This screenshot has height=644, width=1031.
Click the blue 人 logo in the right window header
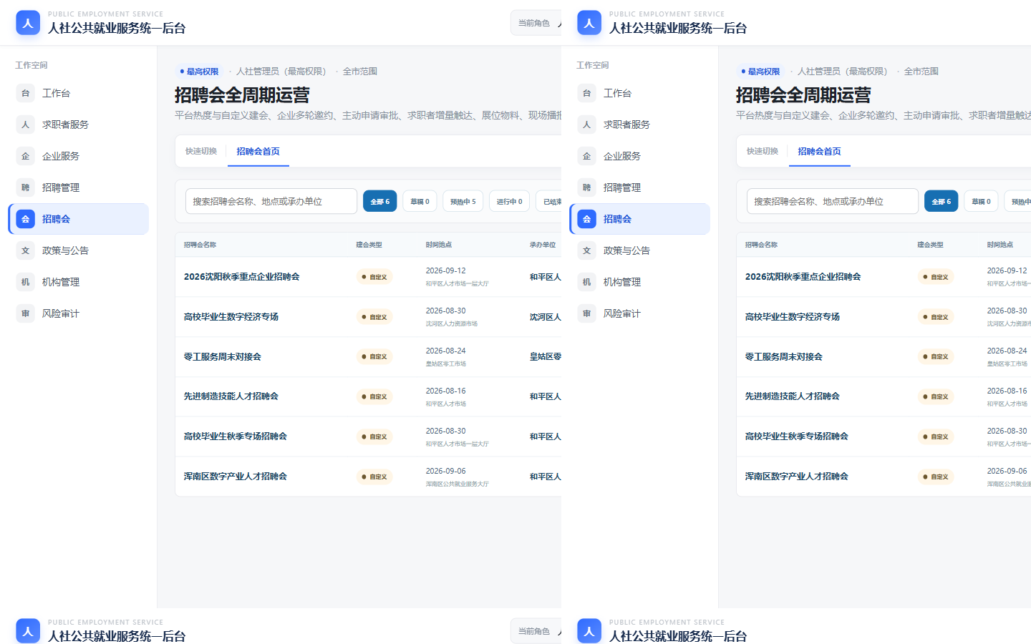coord(589,23)
